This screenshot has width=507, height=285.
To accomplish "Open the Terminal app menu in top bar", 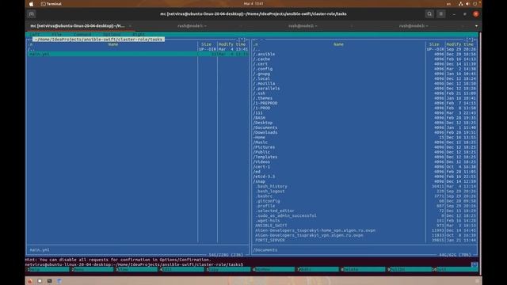I will coord(51,4).
